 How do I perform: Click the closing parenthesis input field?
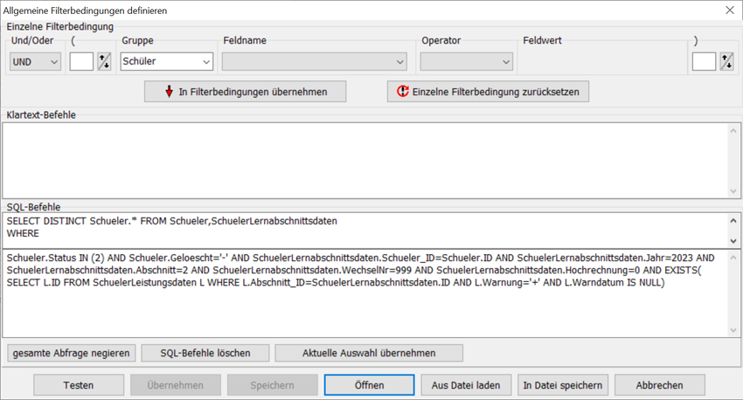click(x=704, y=61)
